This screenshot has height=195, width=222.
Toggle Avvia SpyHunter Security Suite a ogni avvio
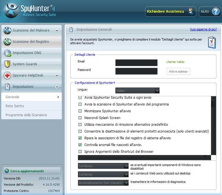coord(80,97)
